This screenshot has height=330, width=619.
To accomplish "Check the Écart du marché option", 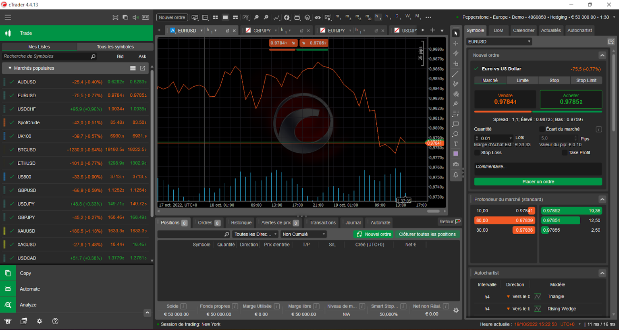I will pos(541,129).
